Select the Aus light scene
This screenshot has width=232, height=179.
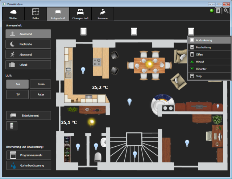pyautogui.click(x=17, y=84)
